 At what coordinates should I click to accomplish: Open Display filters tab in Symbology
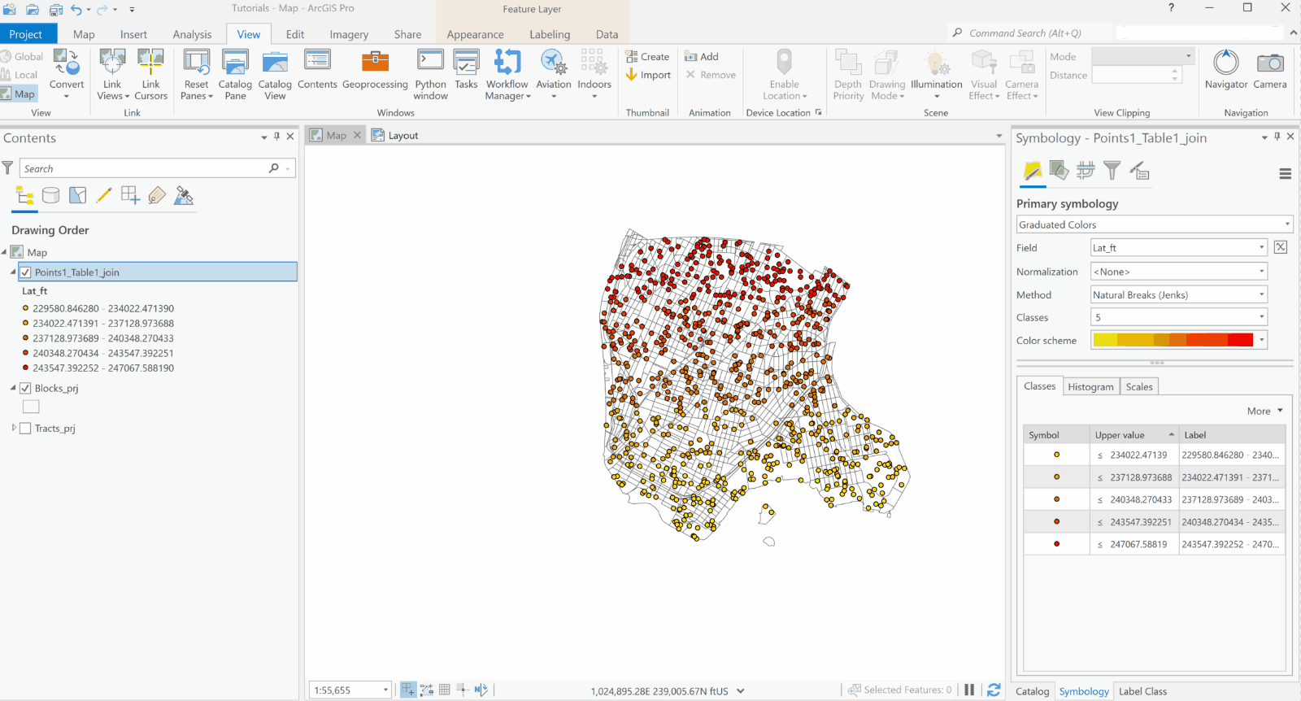click(x=1112, y=171)
